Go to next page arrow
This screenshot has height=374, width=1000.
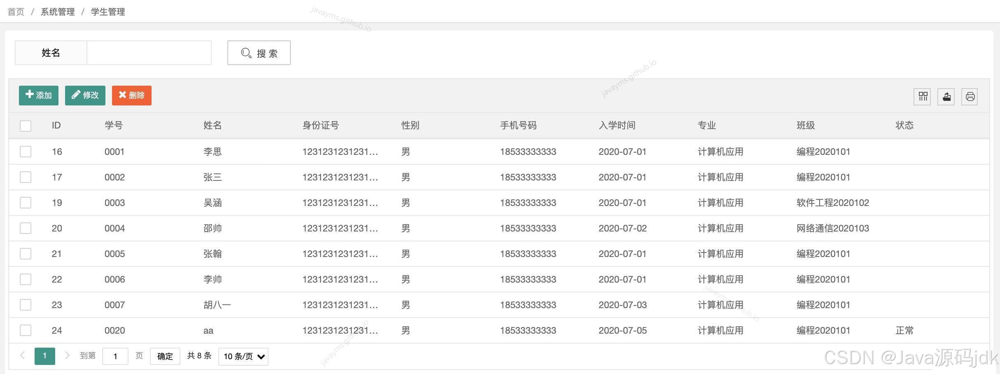pos(67,355)
